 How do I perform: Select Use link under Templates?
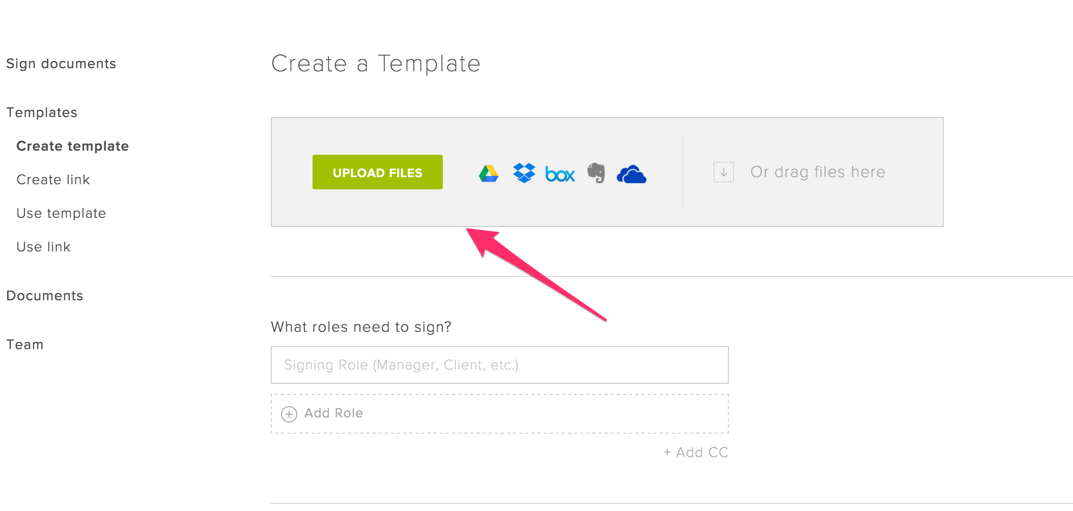coord(43,247)
